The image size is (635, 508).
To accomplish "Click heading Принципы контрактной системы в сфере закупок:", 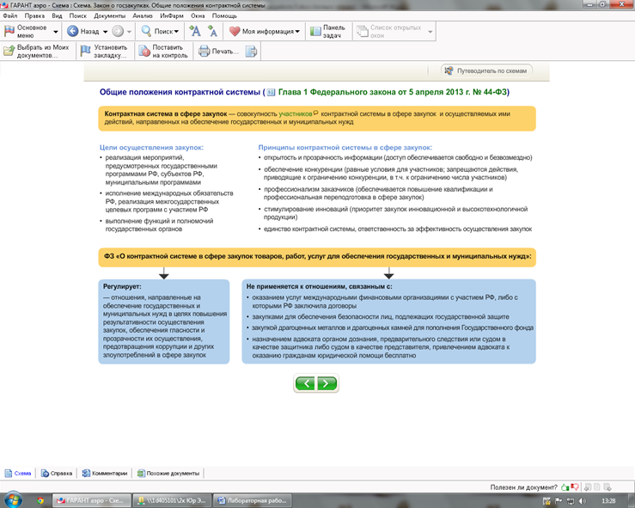I will point(345,148).
